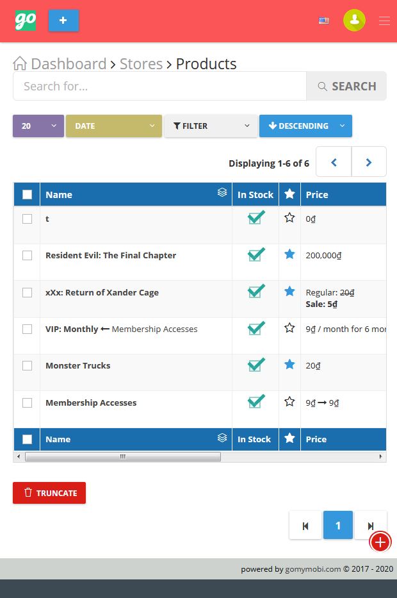Screen dimensions: 397x598
Task: Toggle In Stock checkmark for Resident Evil
Action: click(x=256, y=254)
